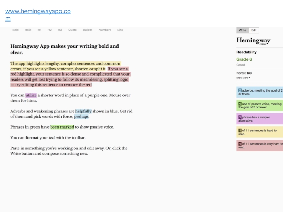
Task: Expand Show More readability stats
Action: point(243,78)
